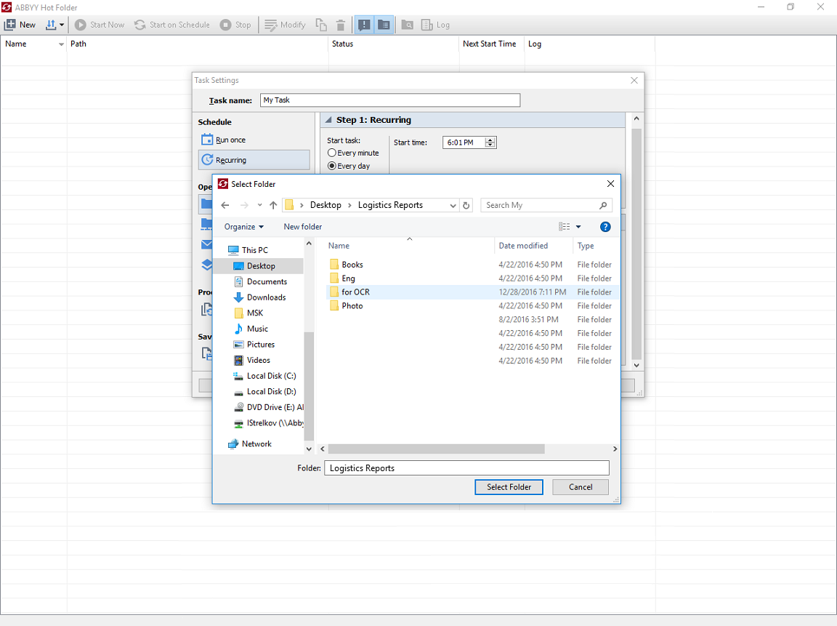This screenshot has width=837, height=626.
Task: Open the view options dropdown arrow
Action: click(578, 227)
